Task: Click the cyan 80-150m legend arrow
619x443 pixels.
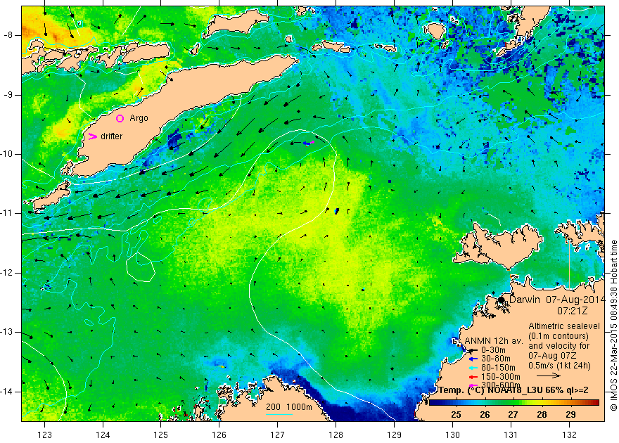Action: (473, 368)
